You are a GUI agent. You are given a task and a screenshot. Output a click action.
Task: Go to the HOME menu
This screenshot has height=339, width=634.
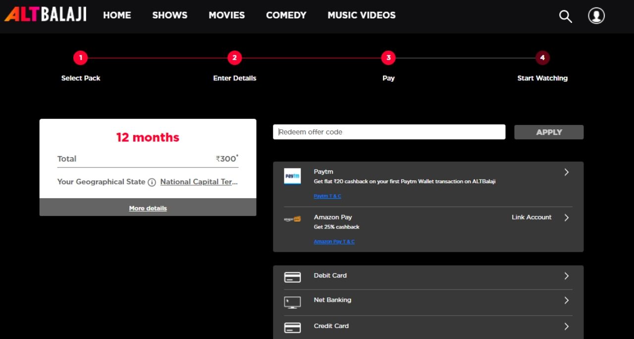click(x=117, y=15)
